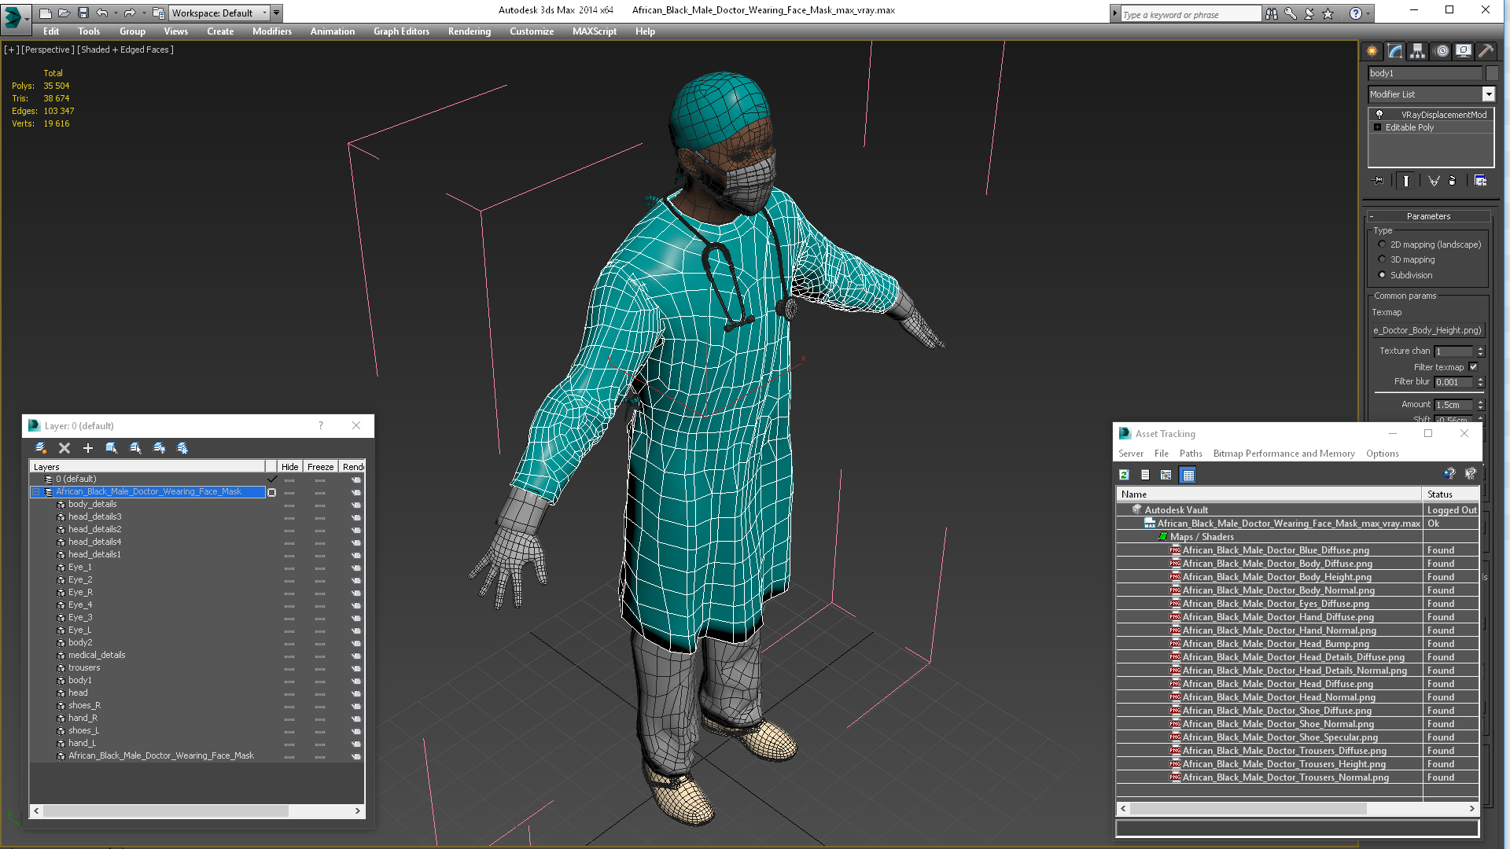Image resolution: width=1510 pixels, height=849 pixels.
Task: Click Highlight Selected Objects' Layers icon
Action: pos(135,448)
